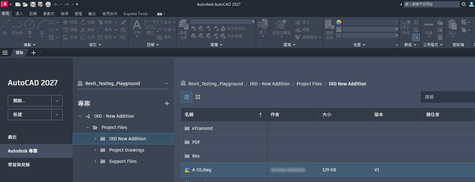Open the layer selection combo box

click(222, 22)
